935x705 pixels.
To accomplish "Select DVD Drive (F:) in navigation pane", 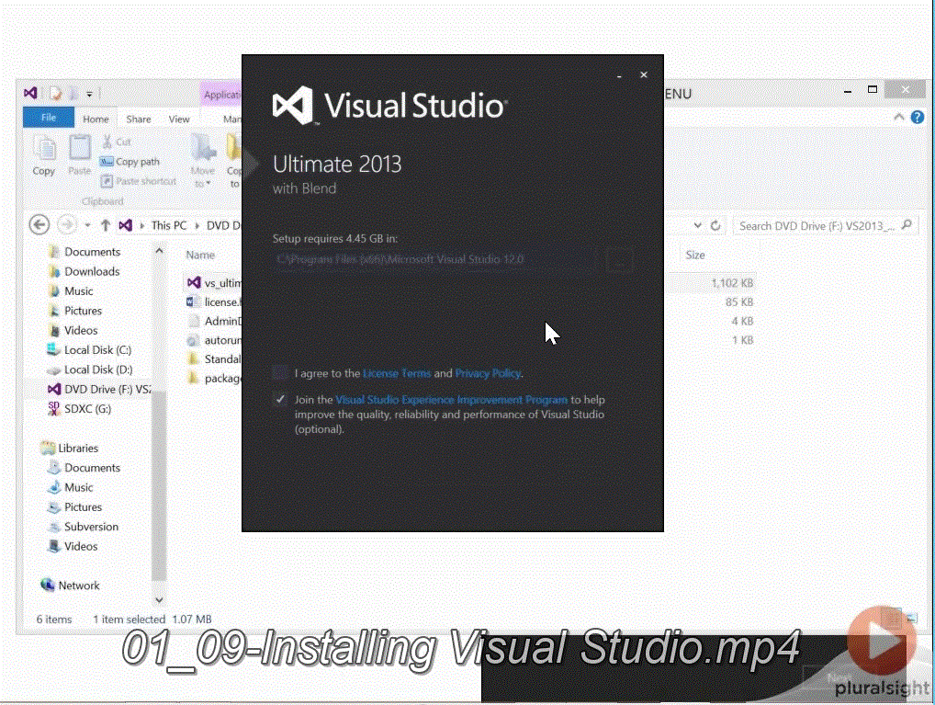I will [x=99, y=389].
